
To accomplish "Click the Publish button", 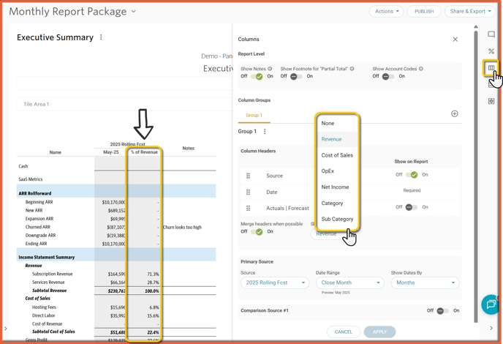I will point(424,12).
